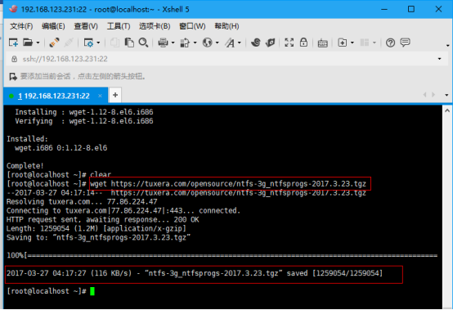Click the Open session folder icon
Screen dimensions: 453x310
(x=28, y=43)
